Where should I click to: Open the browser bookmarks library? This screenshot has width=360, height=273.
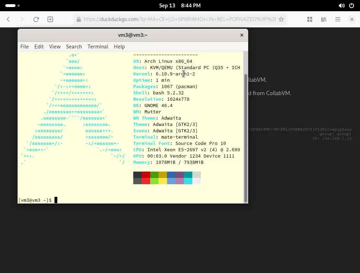tap(324, 19)
